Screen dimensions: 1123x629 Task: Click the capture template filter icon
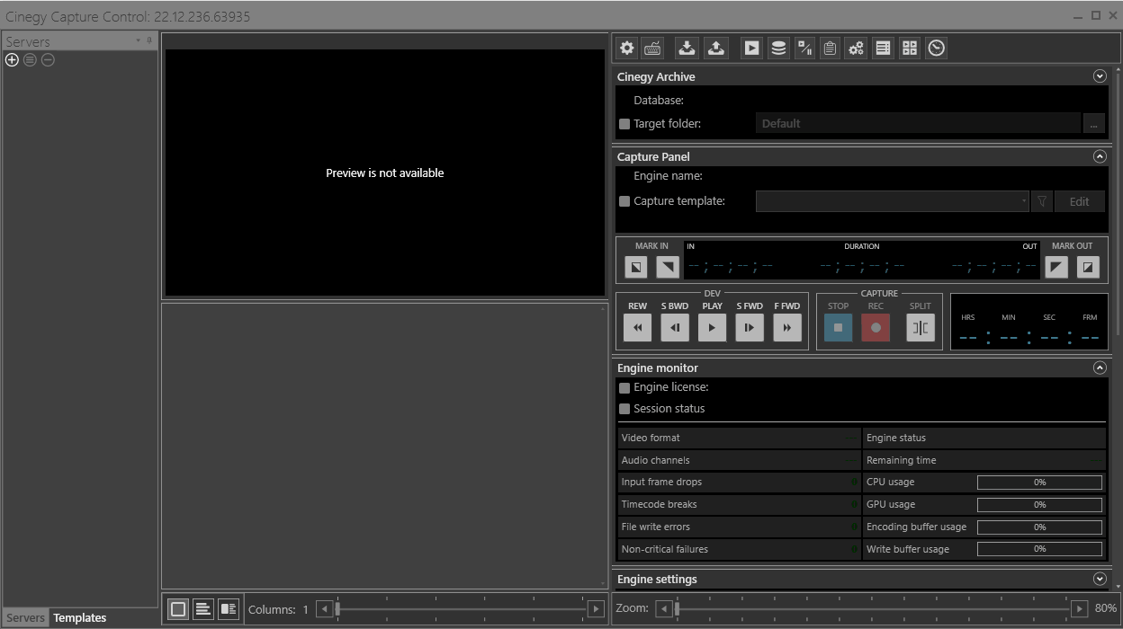tap(1042, 201)
